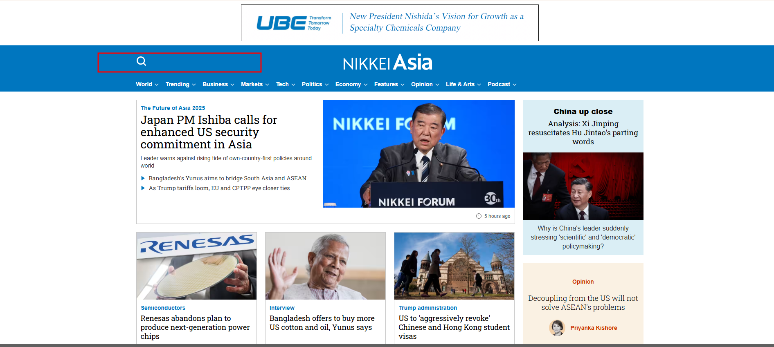Open the Podcast navigation menu
This screenshot has width=774, height=347.
click(x=502, y=84)
